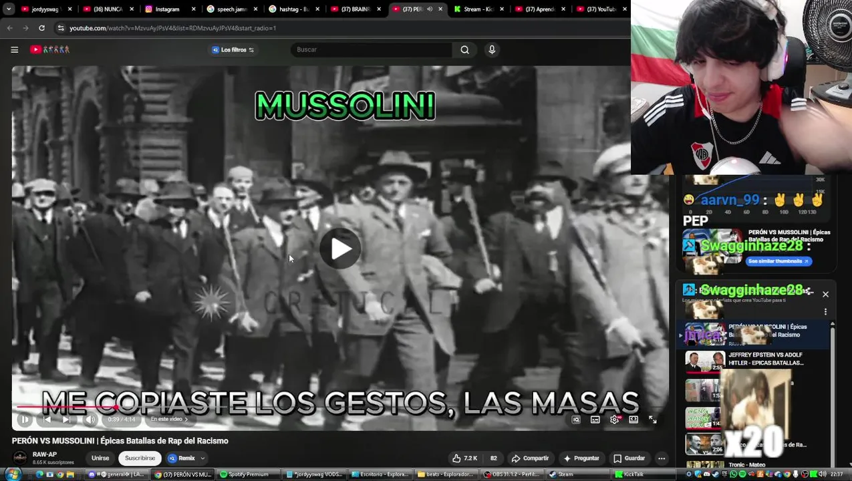Click 'Preguntar' ask button
Image resolution: width=852 pixels, height=481 pixels.
tap(581, 458)
